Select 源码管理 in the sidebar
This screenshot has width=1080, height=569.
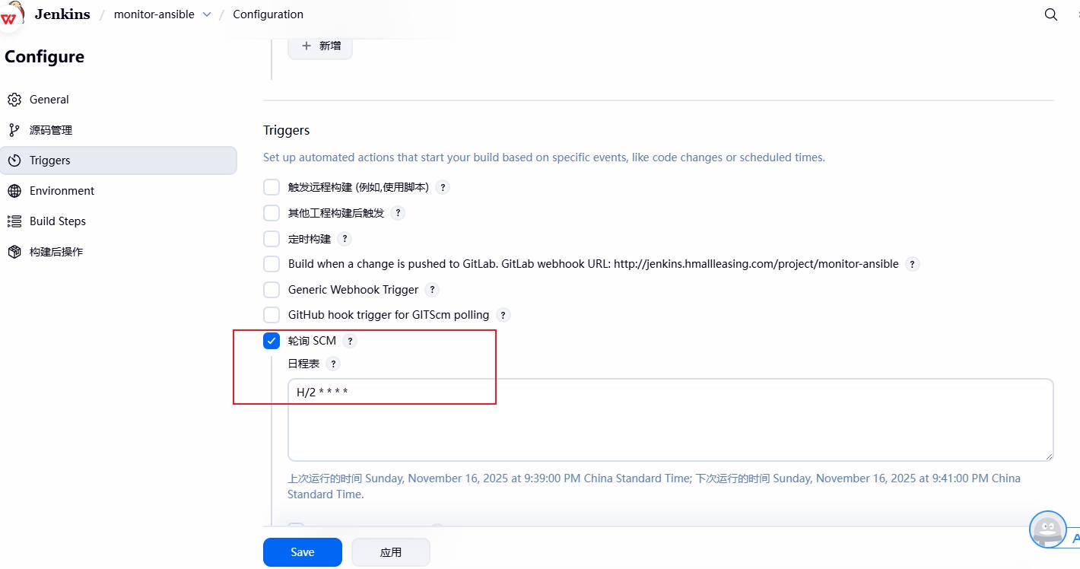pos(50,130)
